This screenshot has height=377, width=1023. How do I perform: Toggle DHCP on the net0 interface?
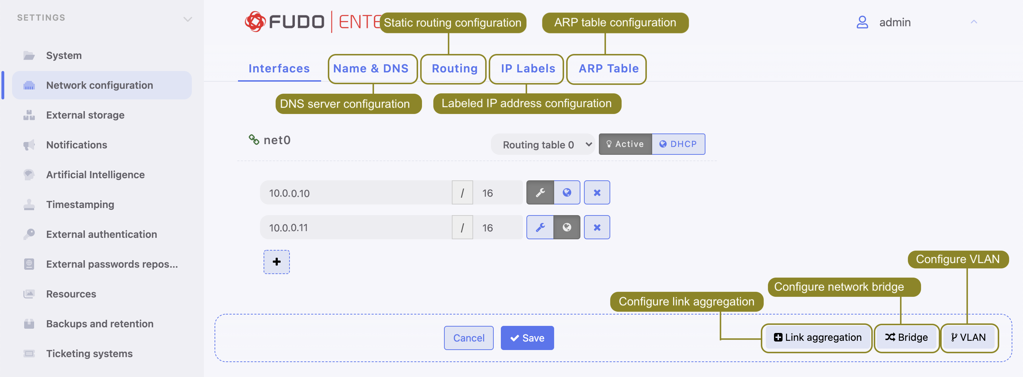coord(678,144)
